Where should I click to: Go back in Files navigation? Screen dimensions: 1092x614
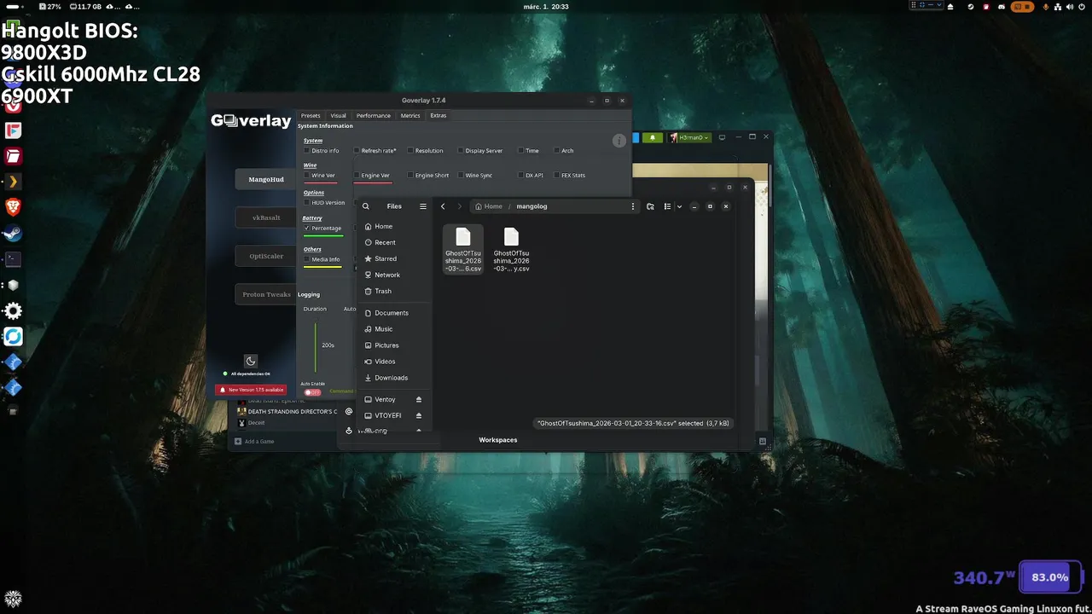443,206
